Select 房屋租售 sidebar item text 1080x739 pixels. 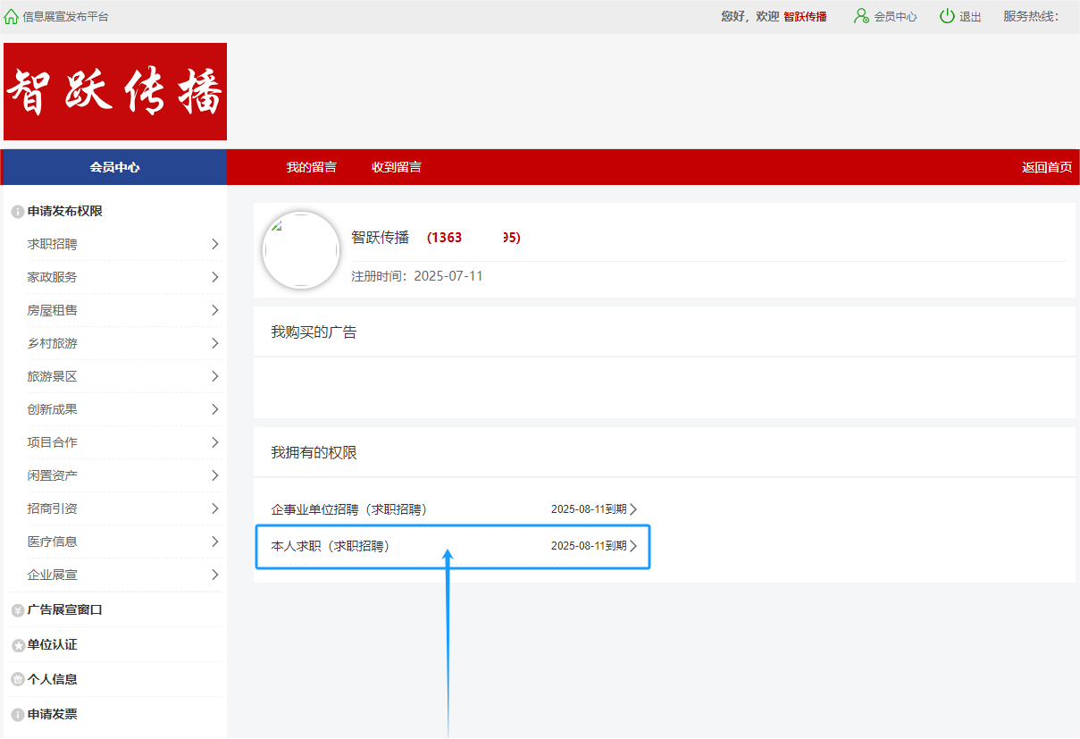tap(53, 310)
